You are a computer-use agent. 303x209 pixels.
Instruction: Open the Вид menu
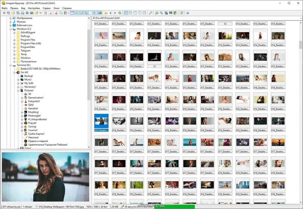pos(23,8)
